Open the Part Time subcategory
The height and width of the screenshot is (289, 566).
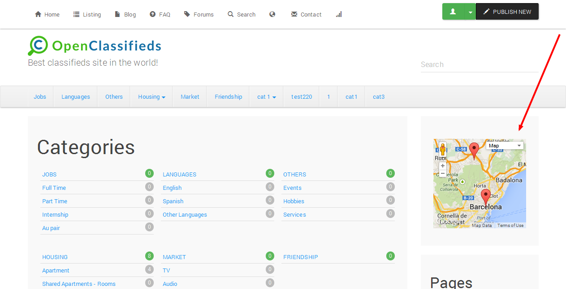[55, 201]
